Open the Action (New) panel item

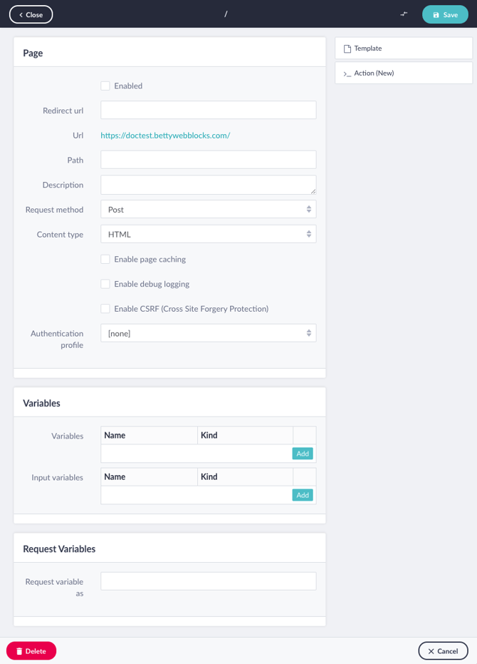coord(404,73)
